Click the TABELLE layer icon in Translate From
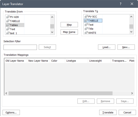The width and height of the screenshot is (138, 117). pyautogui.click(x=8, y=21)
